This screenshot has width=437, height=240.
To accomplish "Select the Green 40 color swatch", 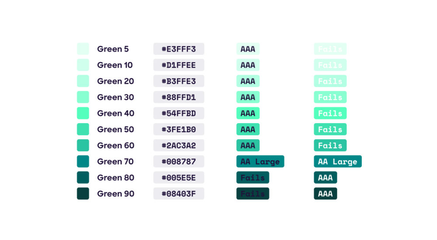I will coord(83,113).
